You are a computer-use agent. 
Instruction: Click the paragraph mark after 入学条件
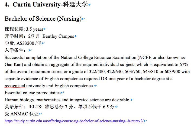[x=30, y=50]
